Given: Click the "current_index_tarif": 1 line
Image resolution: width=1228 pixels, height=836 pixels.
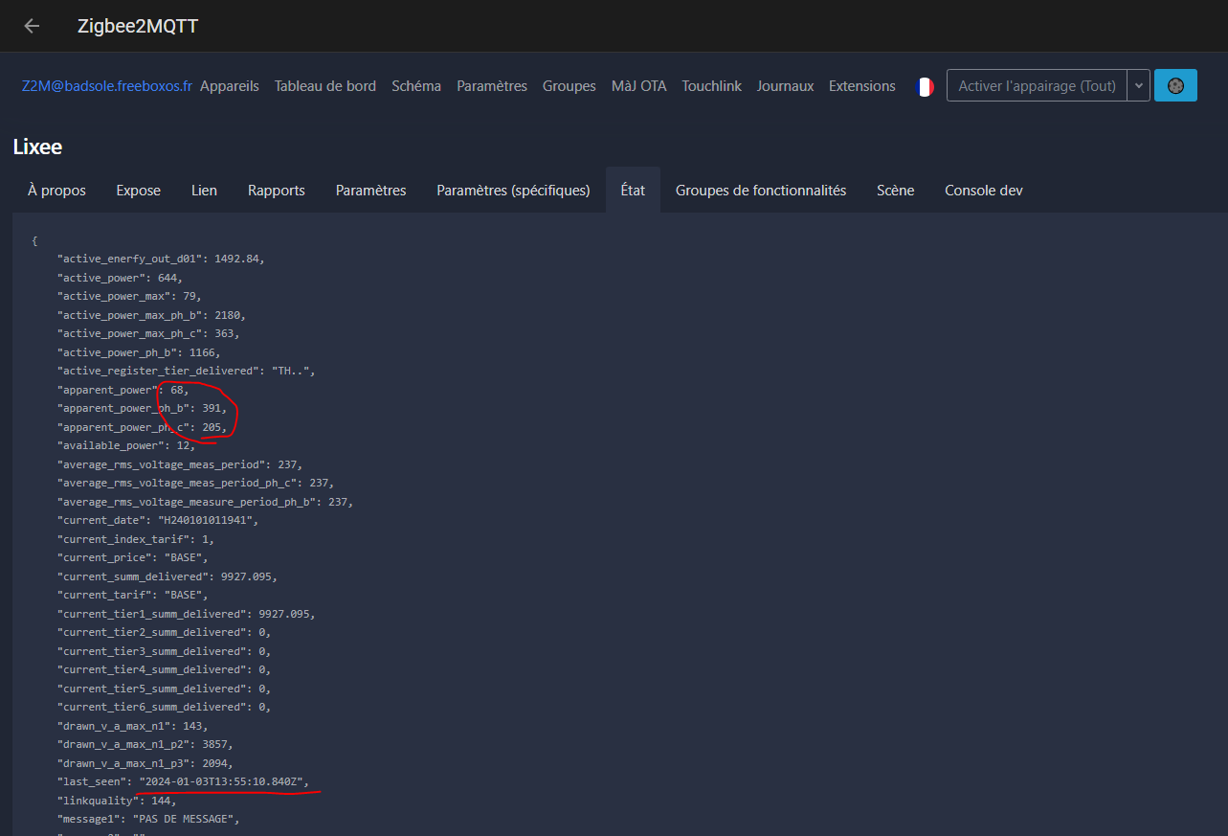Looking at the screenshot, I should point(136,539).
